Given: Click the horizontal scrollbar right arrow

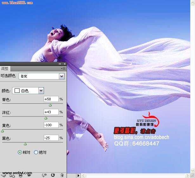Looking at the screenshot, I should coord(187,175).
